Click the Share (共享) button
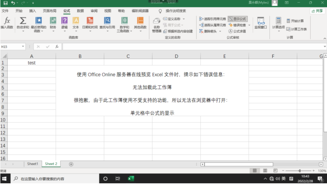 317,11
